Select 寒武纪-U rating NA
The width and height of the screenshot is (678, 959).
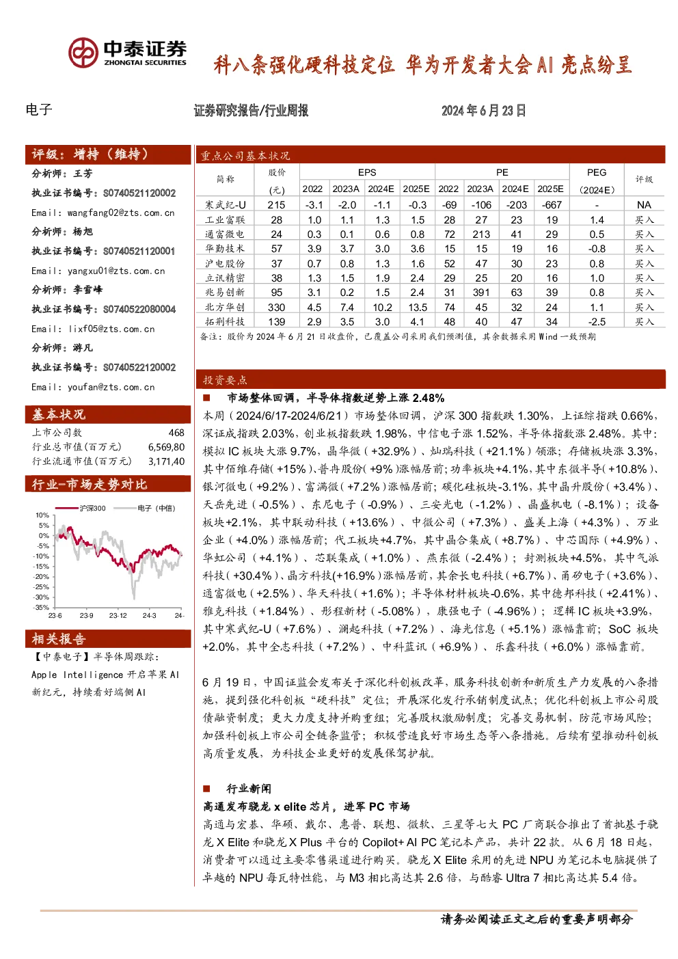tap(644, 205)
